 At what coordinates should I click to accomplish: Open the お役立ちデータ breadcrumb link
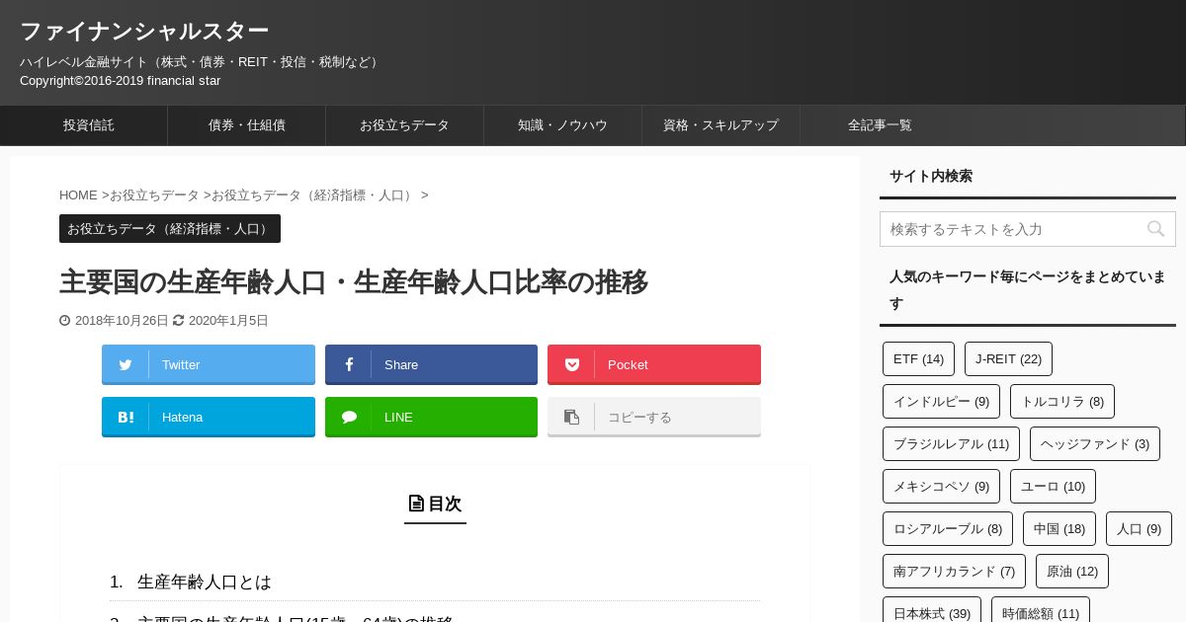(154, 195)
